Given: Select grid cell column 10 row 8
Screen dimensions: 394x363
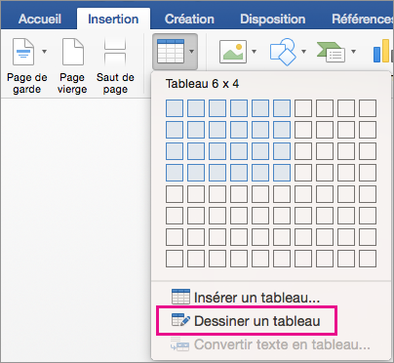Looking at the screenshot, I should (x=368, y=259).
